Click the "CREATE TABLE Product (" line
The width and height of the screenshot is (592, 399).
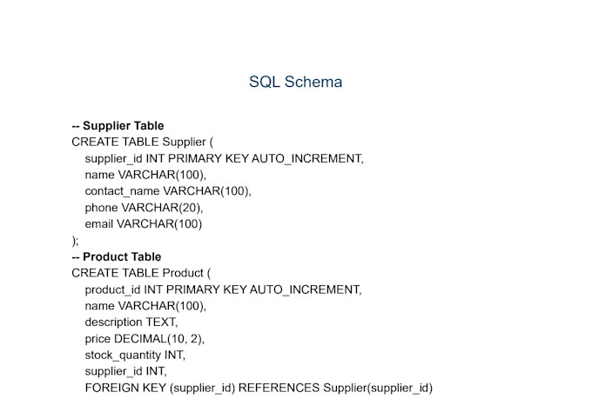tap(141, 273)
